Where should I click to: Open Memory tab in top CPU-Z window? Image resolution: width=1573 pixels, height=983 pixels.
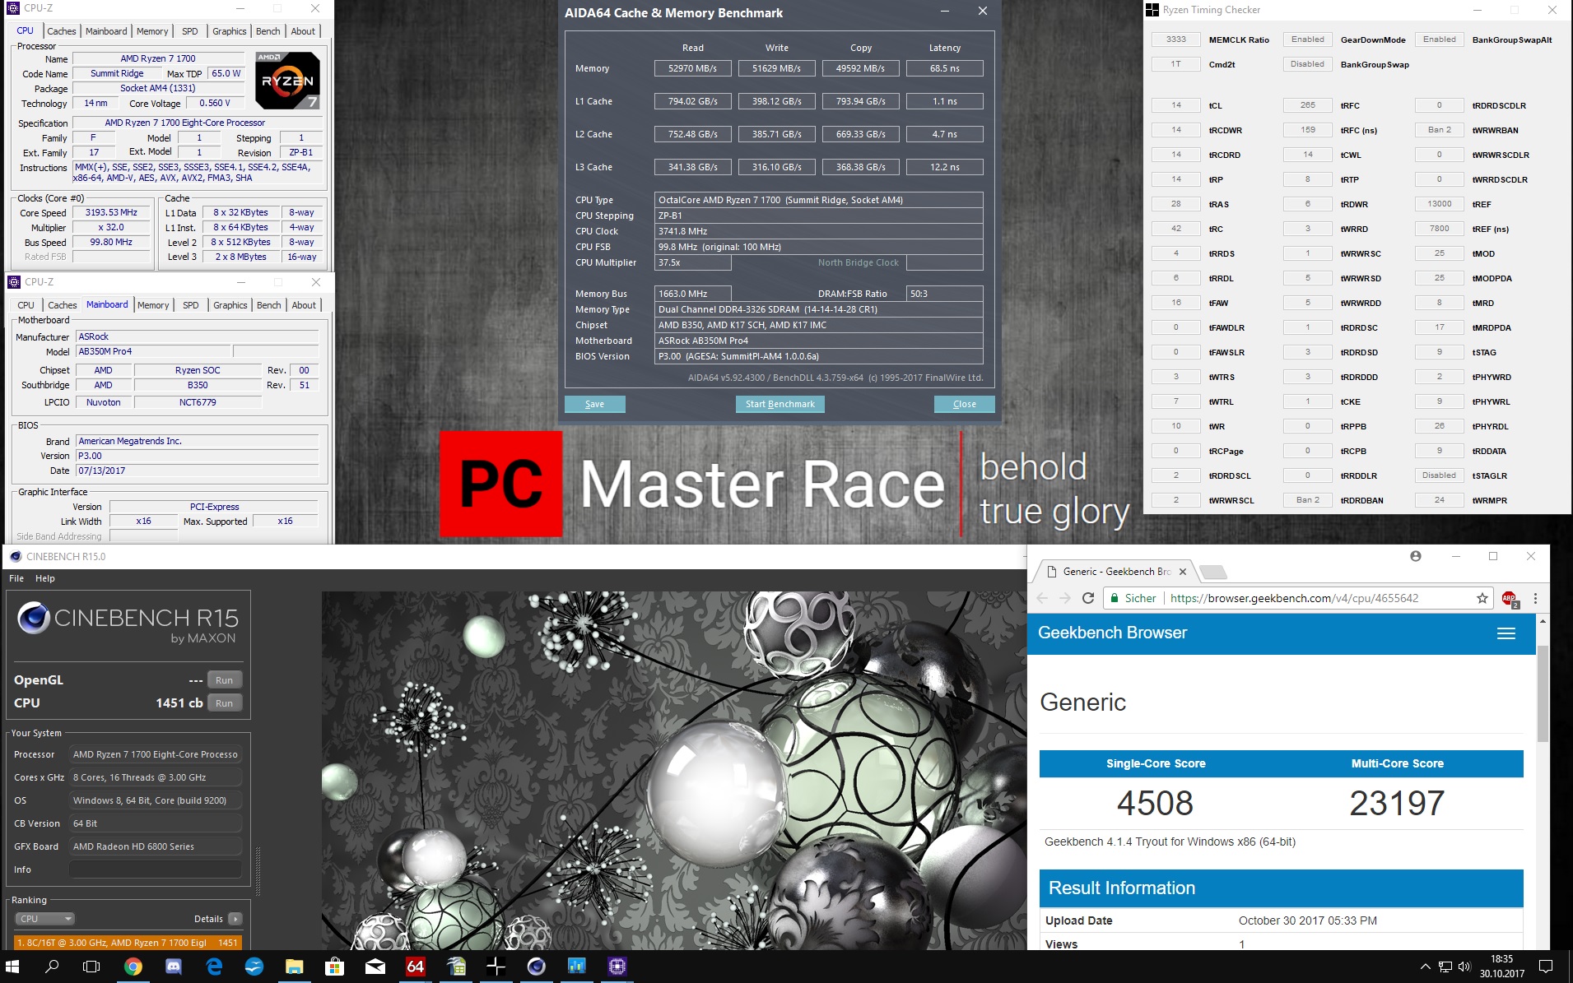(152, 31)
